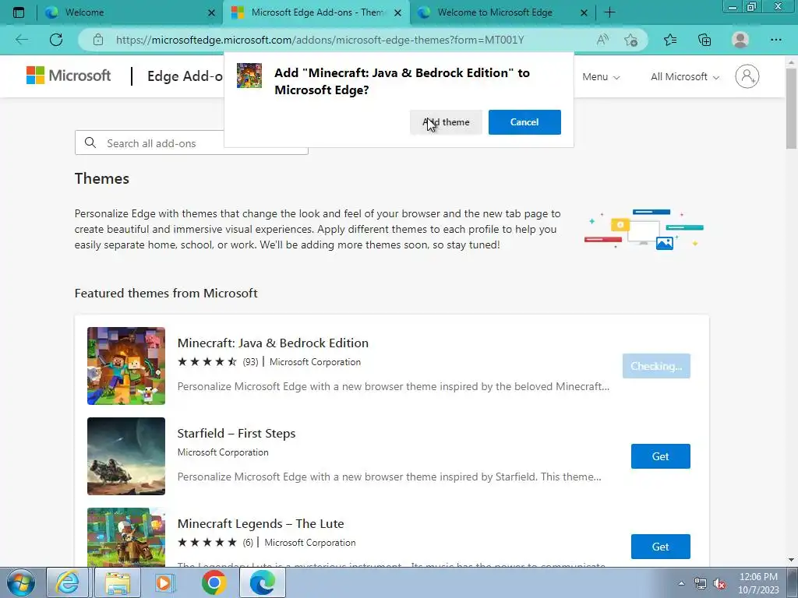
Task: Close the Welcome tab
Action: coord(212,12)
